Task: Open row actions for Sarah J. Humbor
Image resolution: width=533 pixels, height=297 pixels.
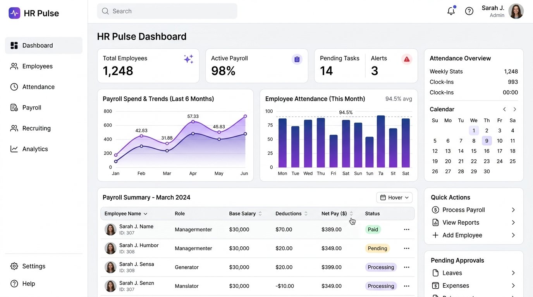Action: click(x=407, y=248)
